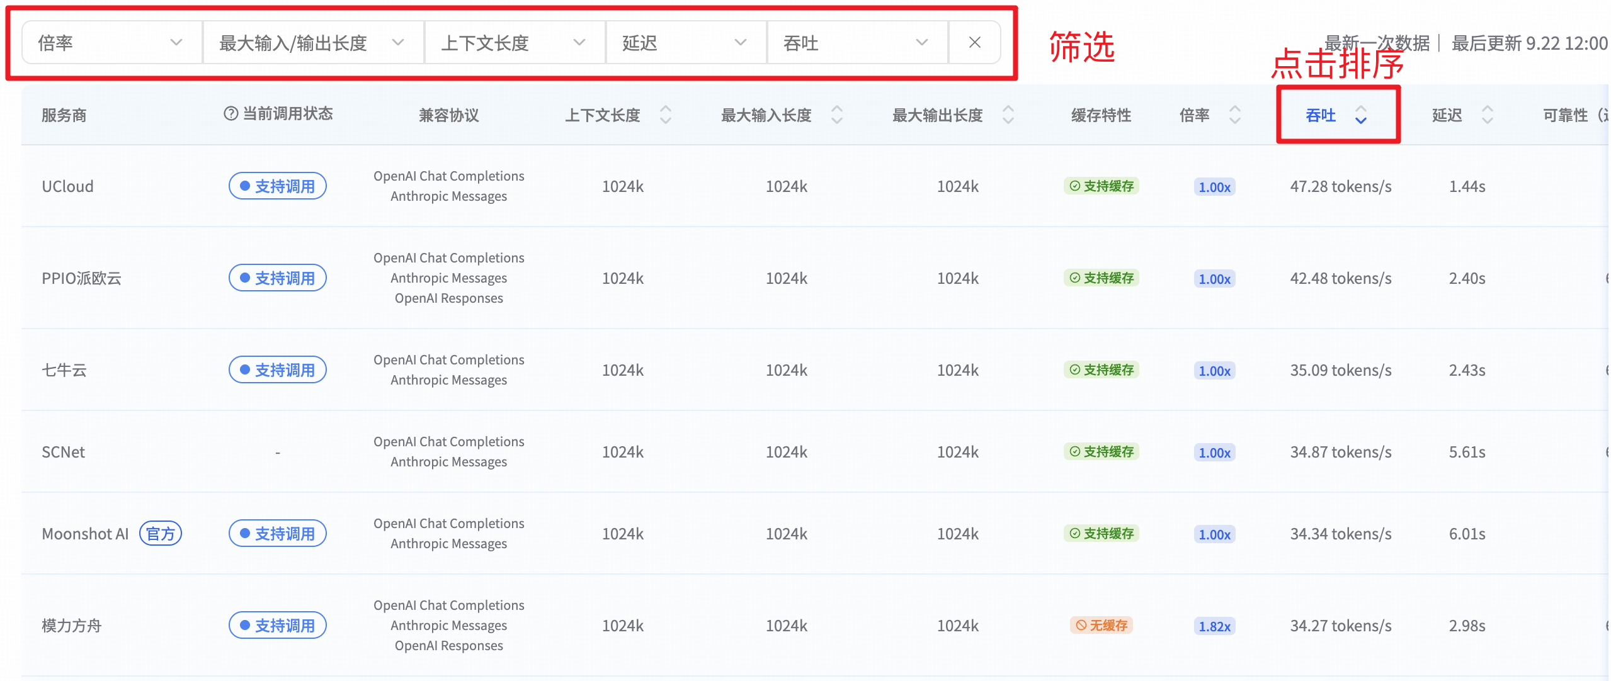Click the question-mark icon beside 当前调用状态
The height and width of the screenshot is (681, 1611).
point(231,114)
